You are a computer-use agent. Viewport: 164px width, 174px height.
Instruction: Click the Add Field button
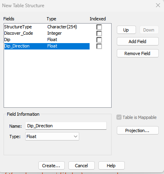(x=138, y=42)
